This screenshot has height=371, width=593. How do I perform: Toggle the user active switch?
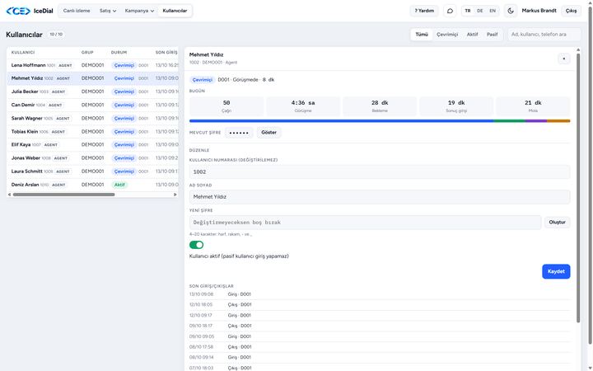[196, 245]
